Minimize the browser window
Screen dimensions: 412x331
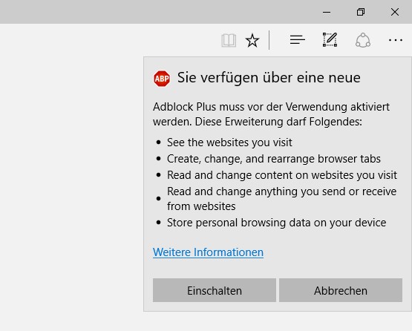click(x=327, y=12)
